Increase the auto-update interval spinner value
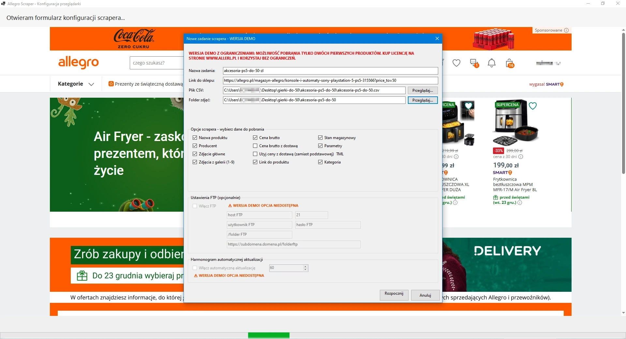 coord(306,266)
